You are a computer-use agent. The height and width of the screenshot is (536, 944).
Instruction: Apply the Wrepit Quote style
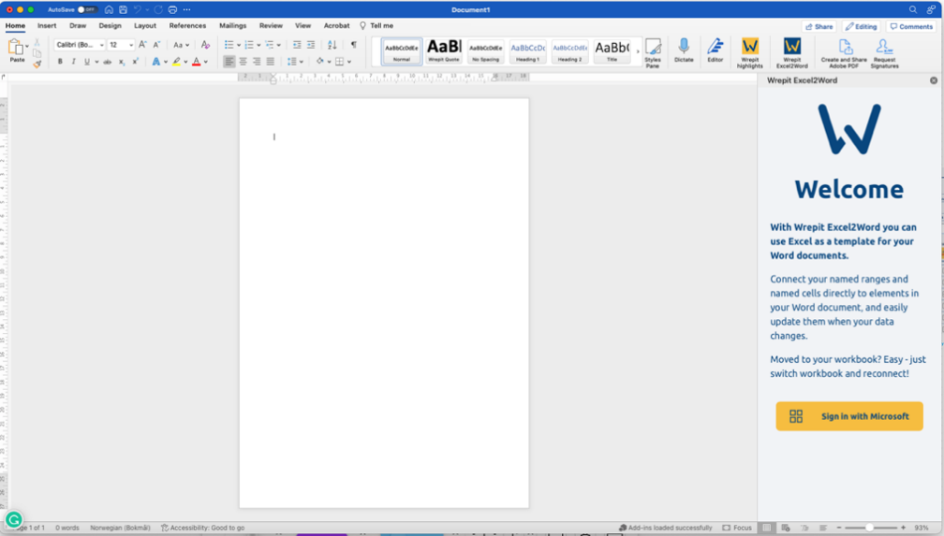[444, 51]
